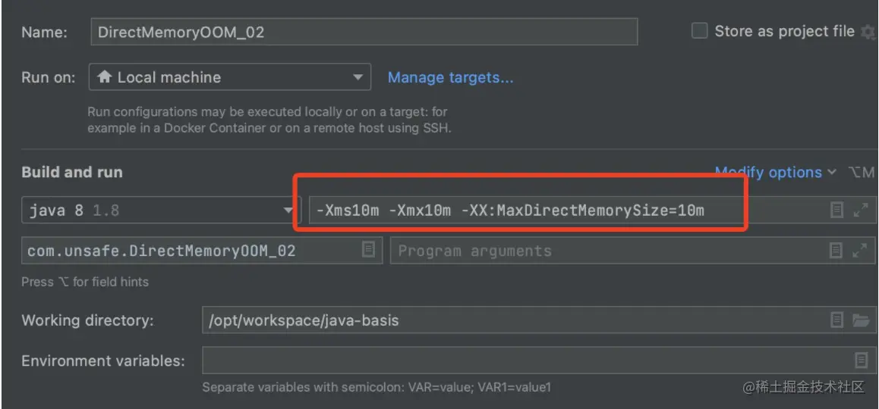Expand the VM options field editor
The width and height of the screenshot is (879, 409).
click(860, 211)
